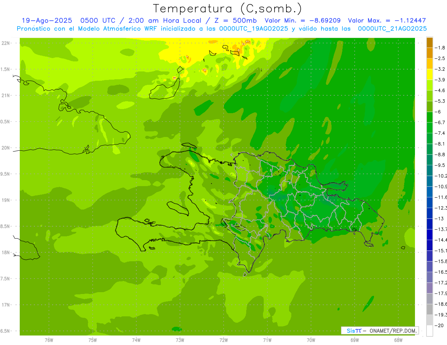Click the '74W' longitude label

(136, 340)
